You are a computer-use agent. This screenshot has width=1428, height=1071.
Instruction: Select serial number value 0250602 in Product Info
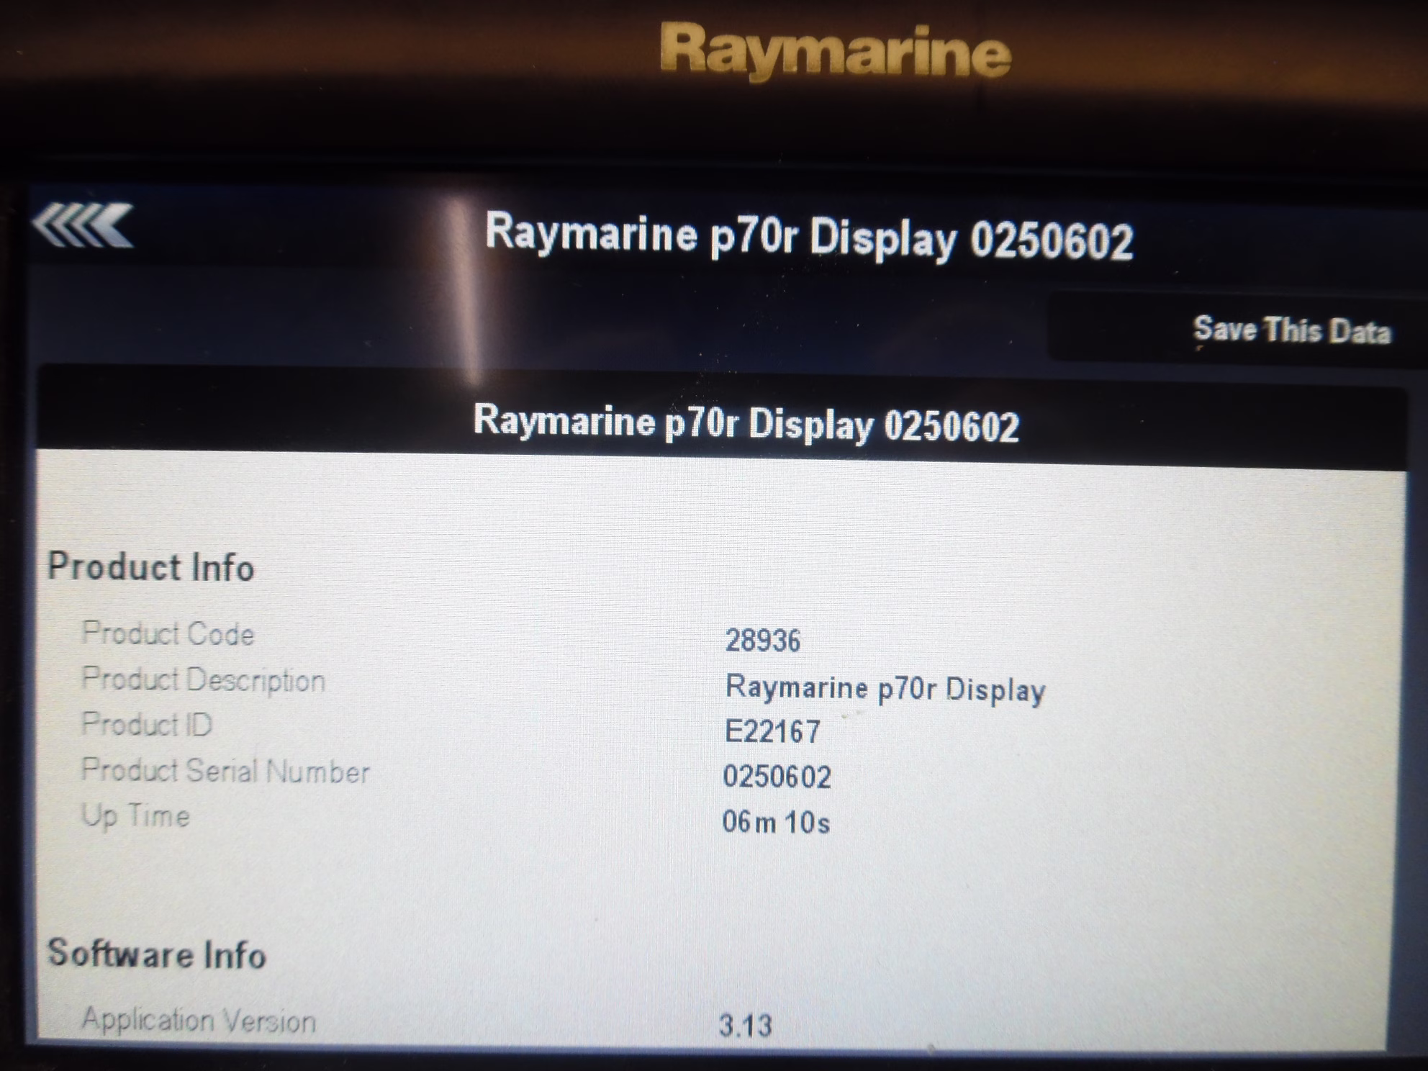(777, 777)
